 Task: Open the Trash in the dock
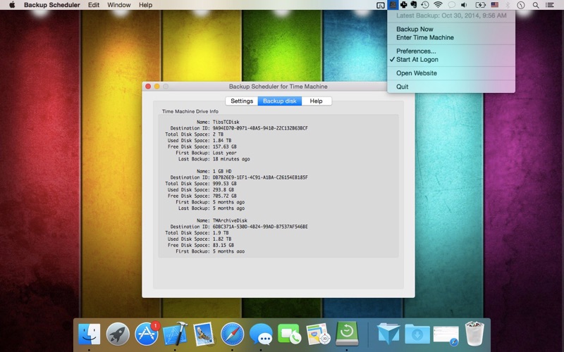[474, 334]
